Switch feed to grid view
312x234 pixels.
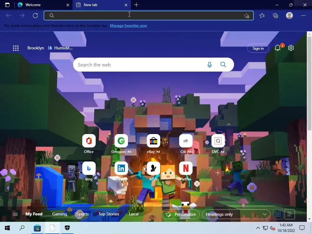[x=278, y=214]
